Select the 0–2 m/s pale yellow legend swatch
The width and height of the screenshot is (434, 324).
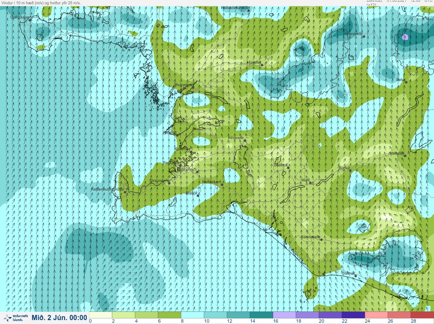[x=101, y=315]
